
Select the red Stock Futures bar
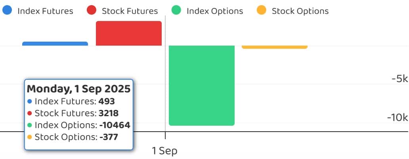click(x=129, y=33)
